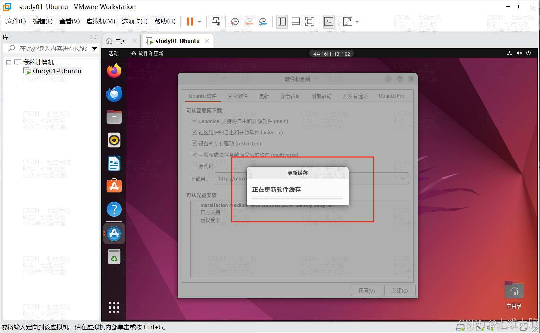Enter full screen mode
The width and height of the screenshot is (540, 333).
point(310,22)
